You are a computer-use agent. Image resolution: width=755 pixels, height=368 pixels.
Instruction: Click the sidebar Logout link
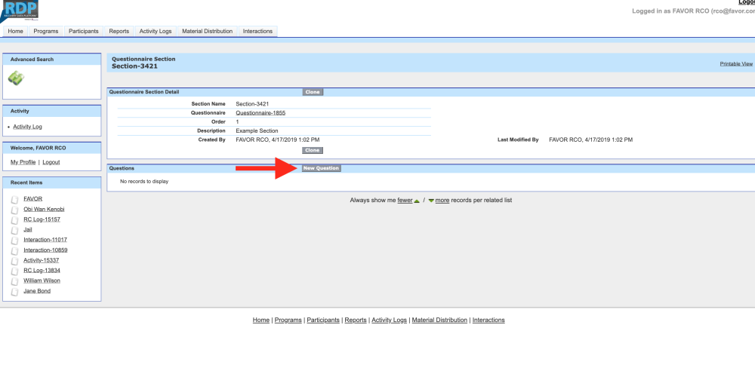click(51, 163)
